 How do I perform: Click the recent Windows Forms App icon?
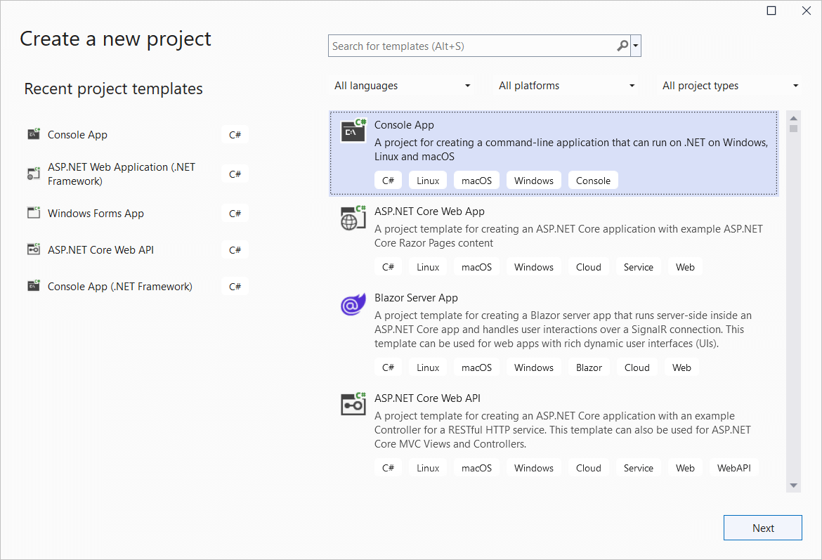[x=34, y=213]
